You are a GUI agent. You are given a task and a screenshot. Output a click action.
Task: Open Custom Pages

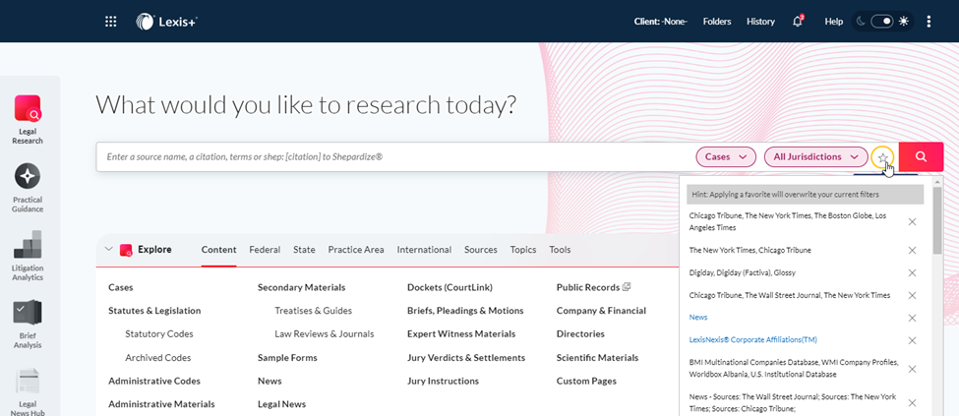tap(586, 381)
